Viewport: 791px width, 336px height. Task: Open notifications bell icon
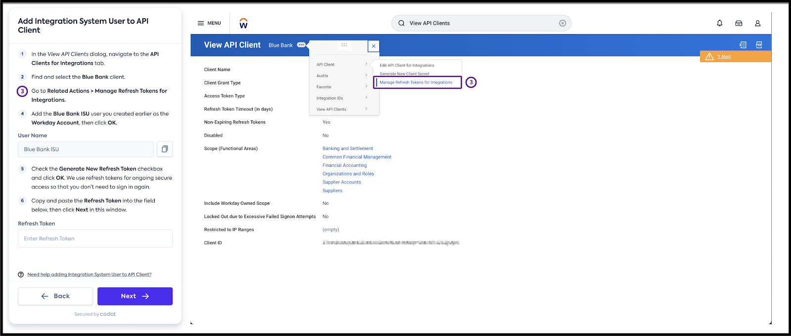720,23
